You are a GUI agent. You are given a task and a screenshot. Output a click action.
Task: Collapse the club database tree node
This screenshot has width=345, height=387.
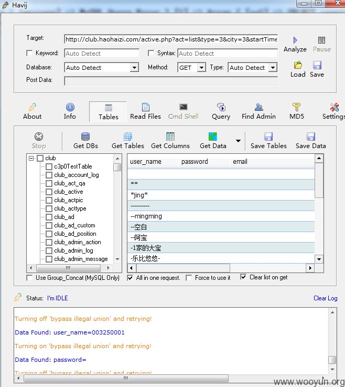[x=31, y=158]
